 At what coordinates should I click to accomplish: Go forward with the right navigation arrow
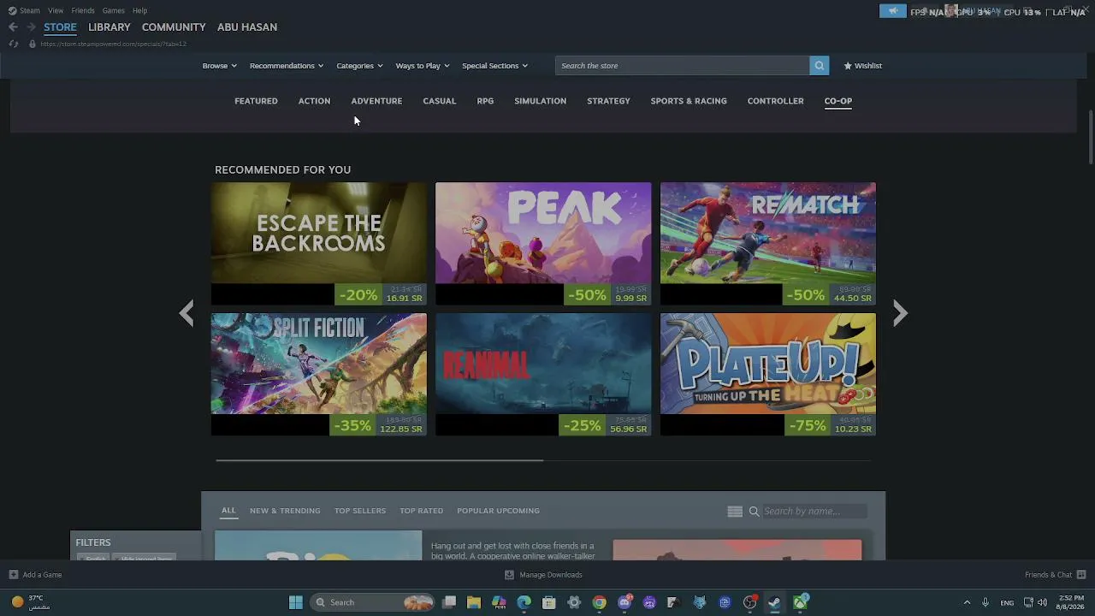coord(31,27)
